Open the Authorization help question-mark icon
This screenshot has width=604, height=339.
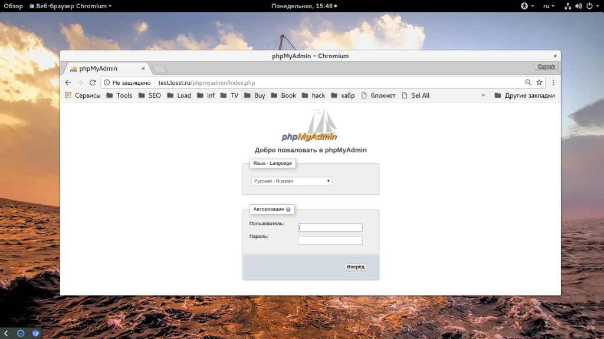click(x=288, y=210)
